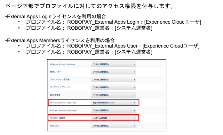Open the ROBOPAY_External Apps Login2 access dropdown

(x=113, y=110)
